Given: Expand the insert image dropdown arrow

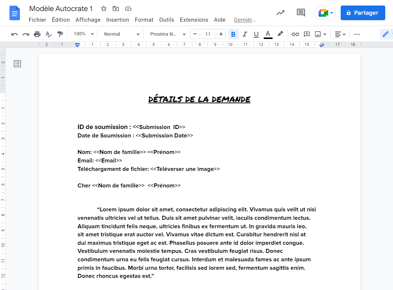Looking at the screenshot, I should coord(325,34).
